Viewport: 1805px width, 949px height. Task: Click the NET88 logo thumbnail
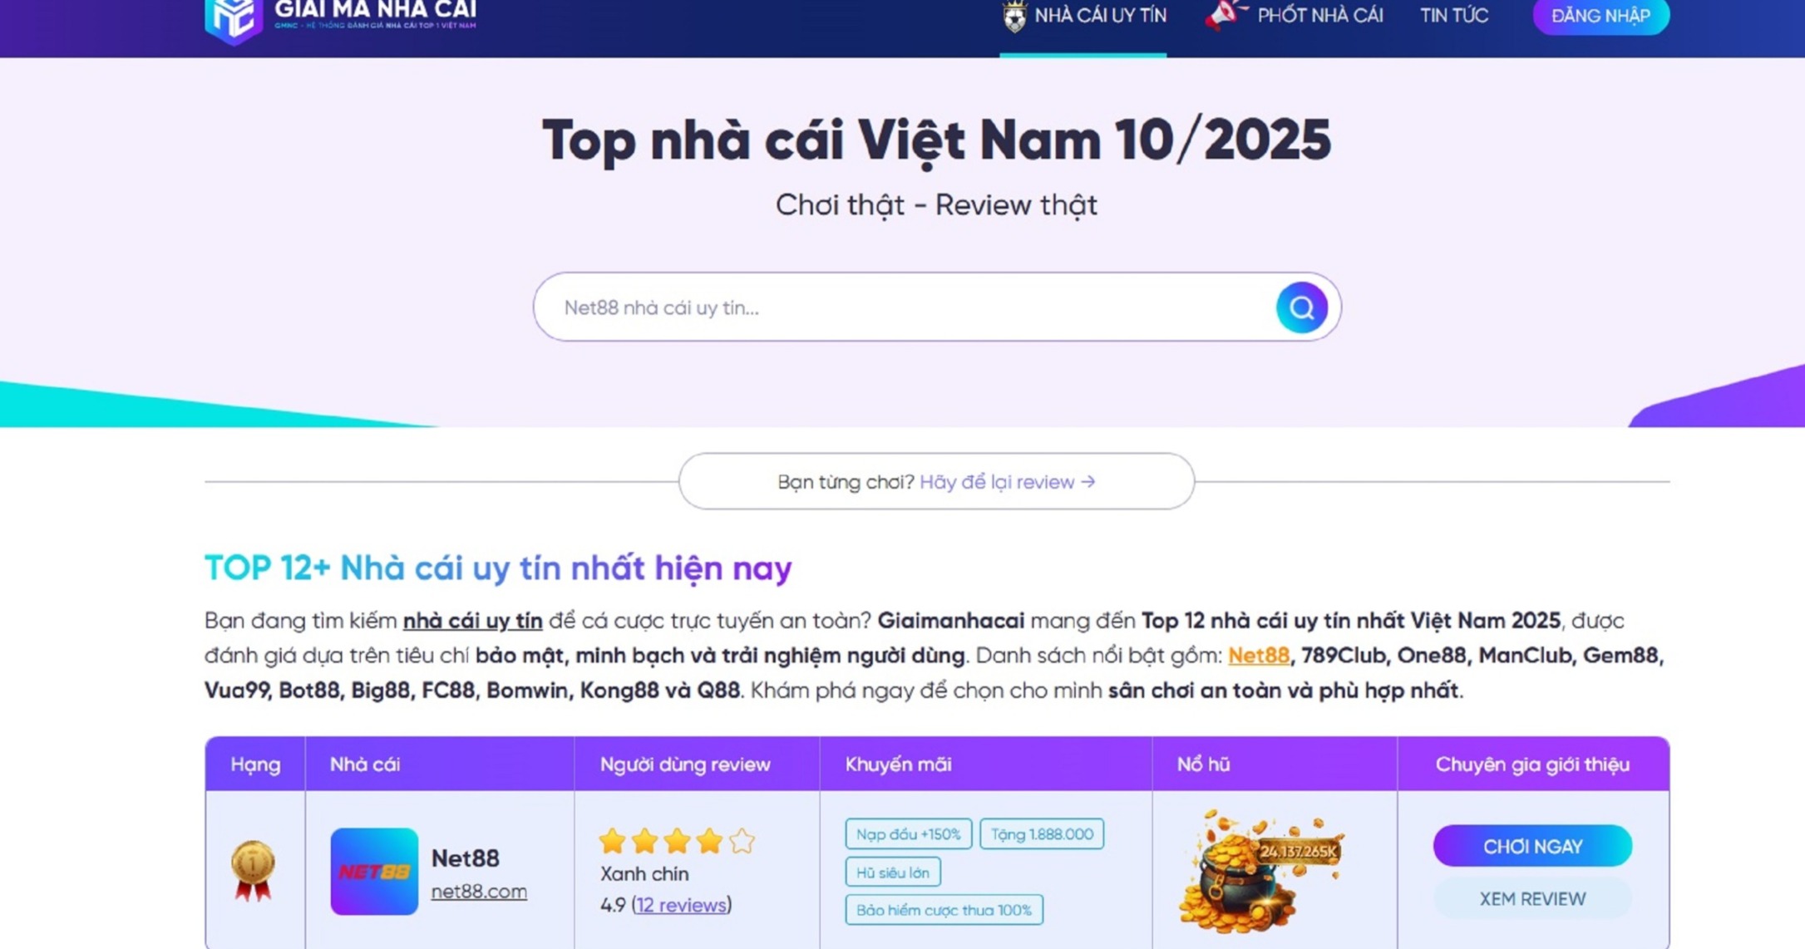click(374, 871)
